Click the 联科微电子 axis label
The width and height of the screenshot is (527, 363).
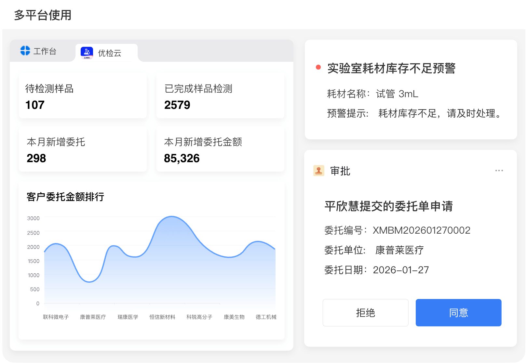56,317
